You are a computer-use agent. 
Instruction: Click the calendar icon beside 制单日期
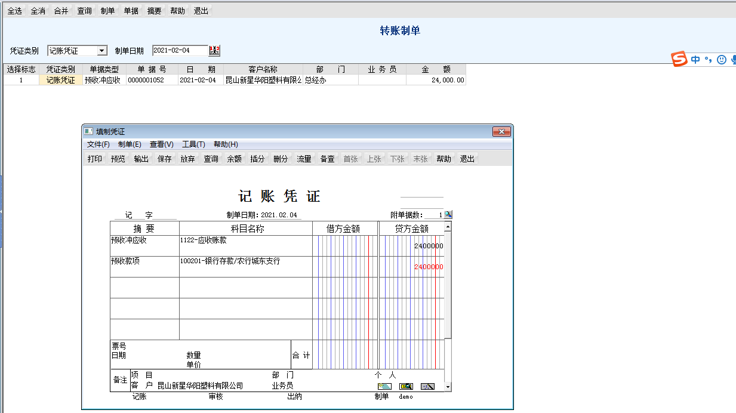point(215,51)
